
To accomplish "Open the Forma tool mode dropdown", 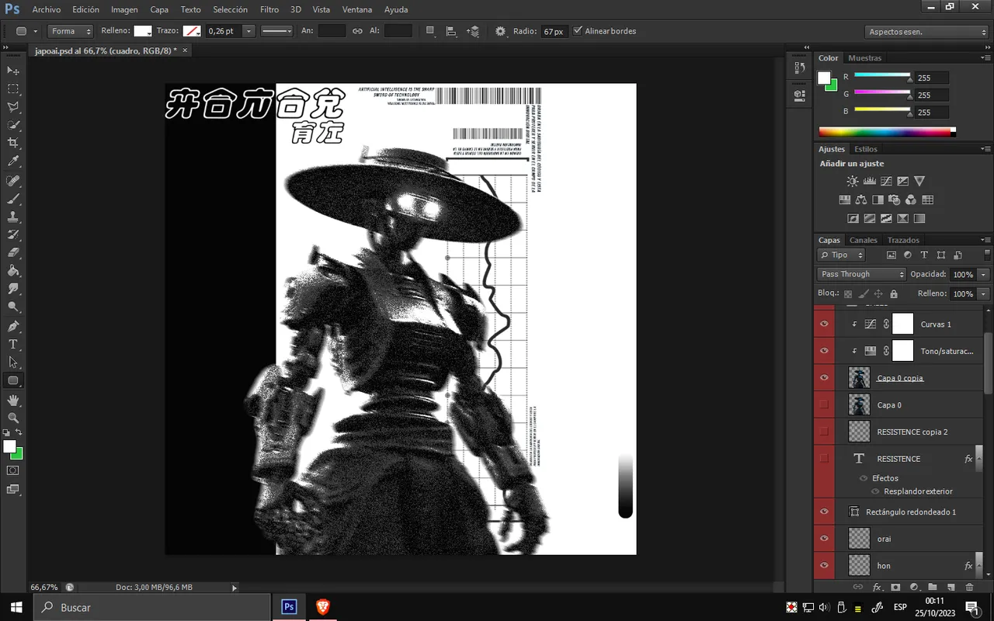I will tap(70, 31).
